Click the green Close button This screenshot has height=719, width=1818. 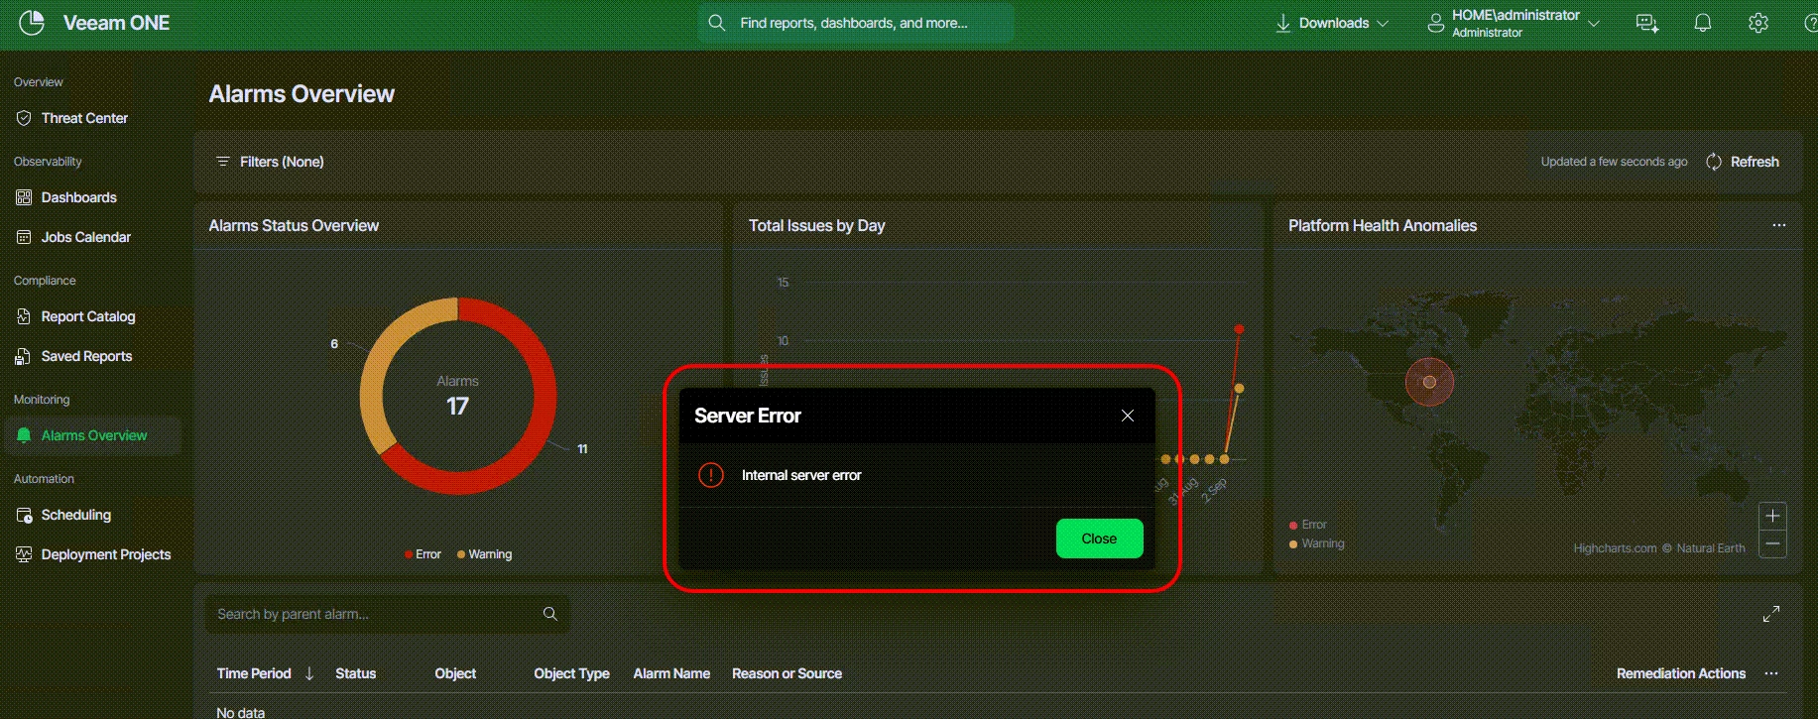tap(1099, 539)
